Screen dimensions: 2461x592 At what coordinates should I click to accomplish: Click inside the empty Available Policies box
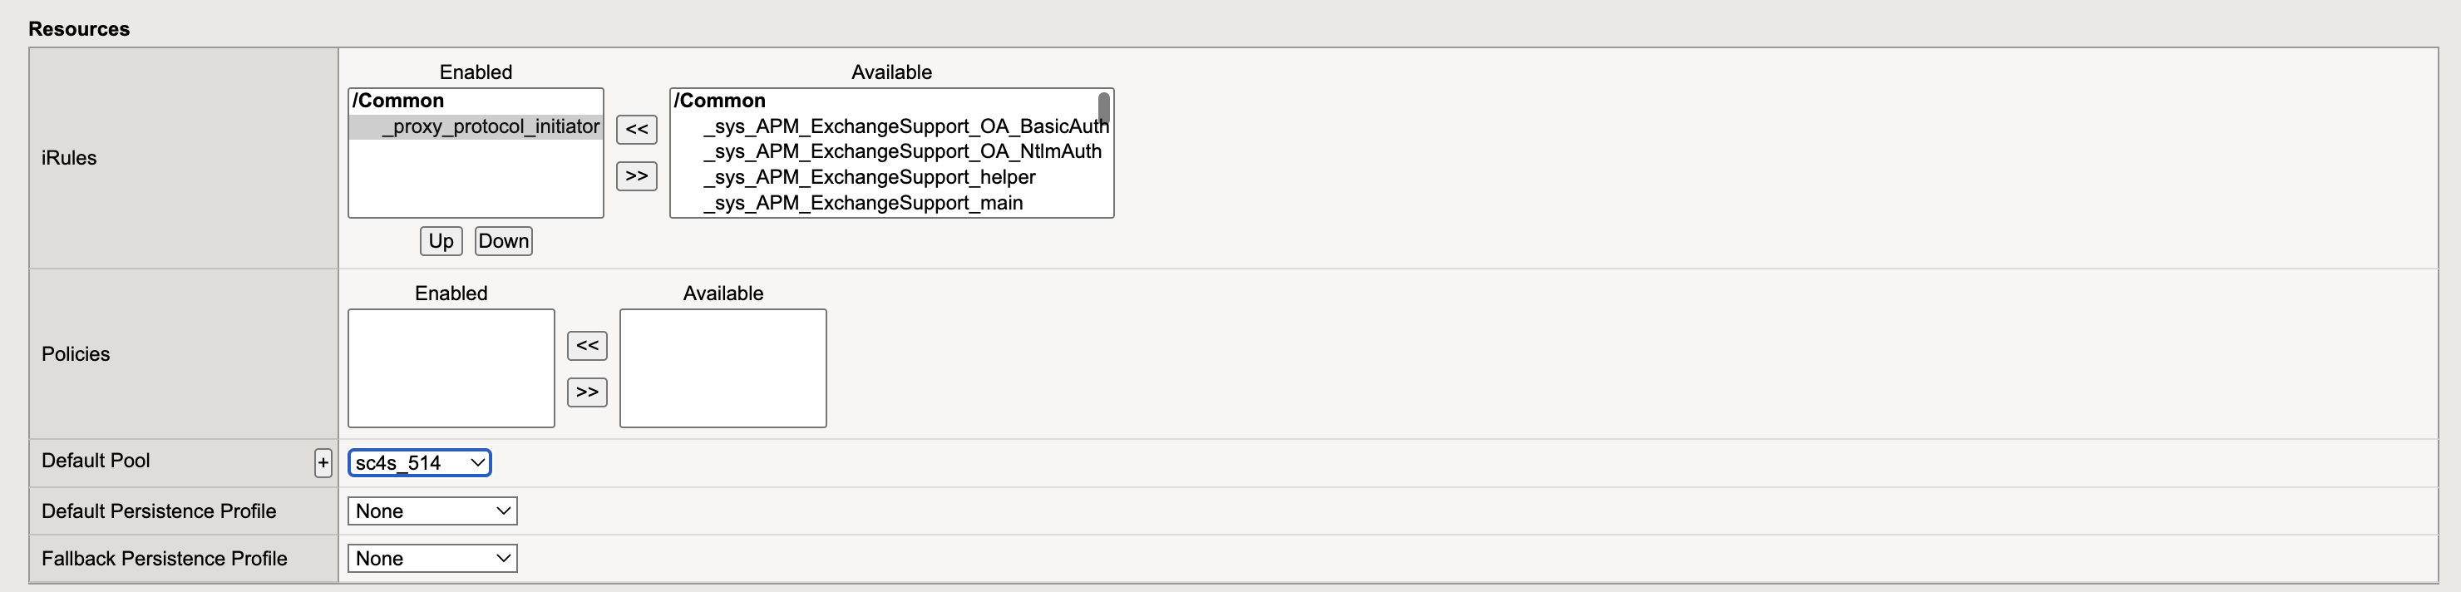click(x=723, y=368)
